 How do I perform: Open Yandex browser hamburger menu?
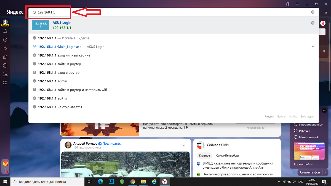pyautogui.click(x=297, y=4)
